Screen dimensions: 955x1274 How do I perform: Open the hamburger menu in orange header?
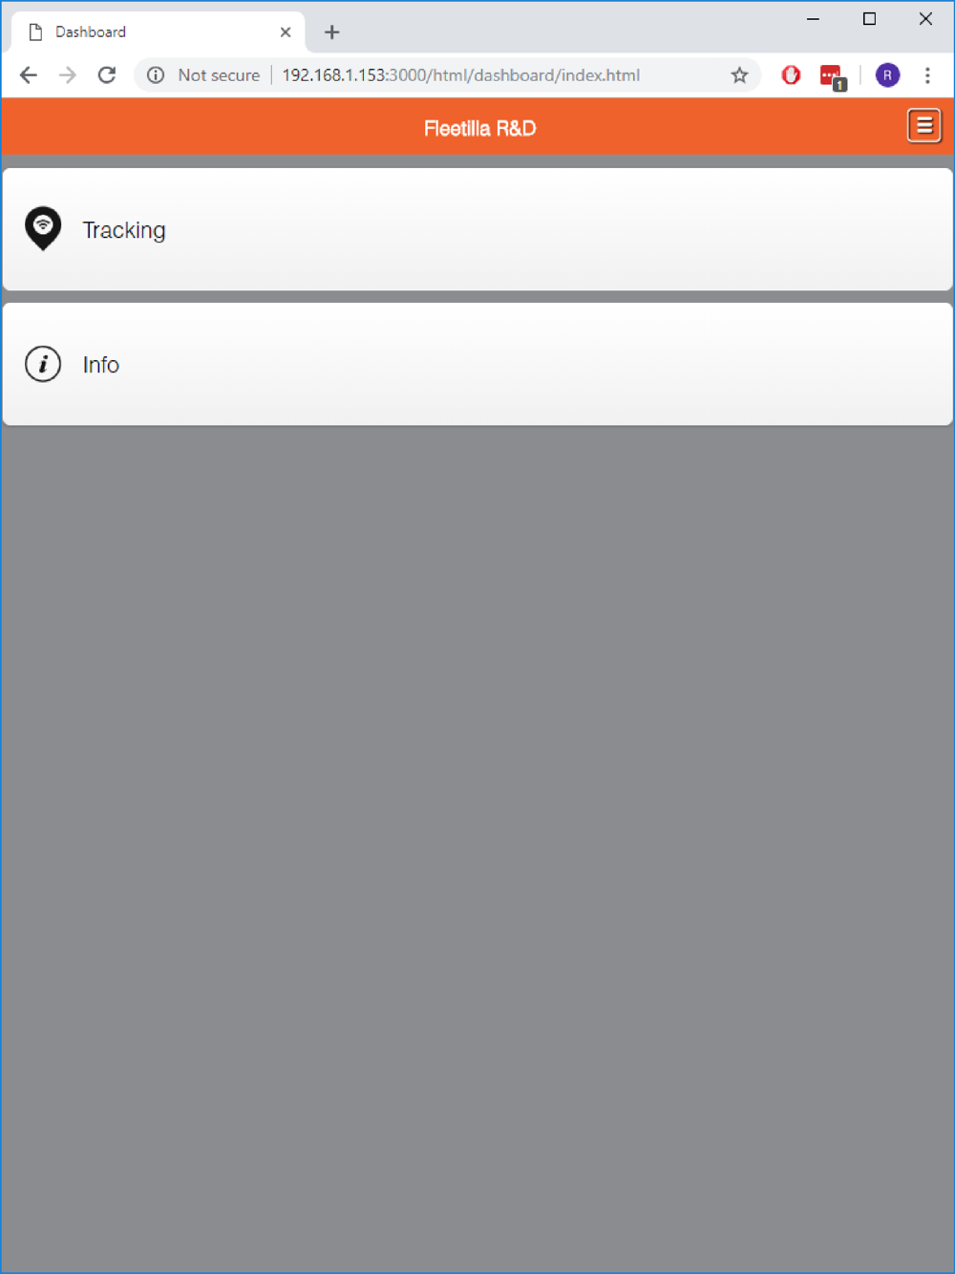pyautogui.click(x=923, y=126)
